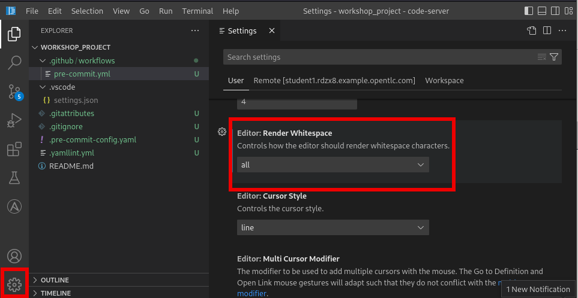This screenshot has height=298, width=578.
Task: Click gear icon beside Render Whitespace setting
Action: [222, 132]
